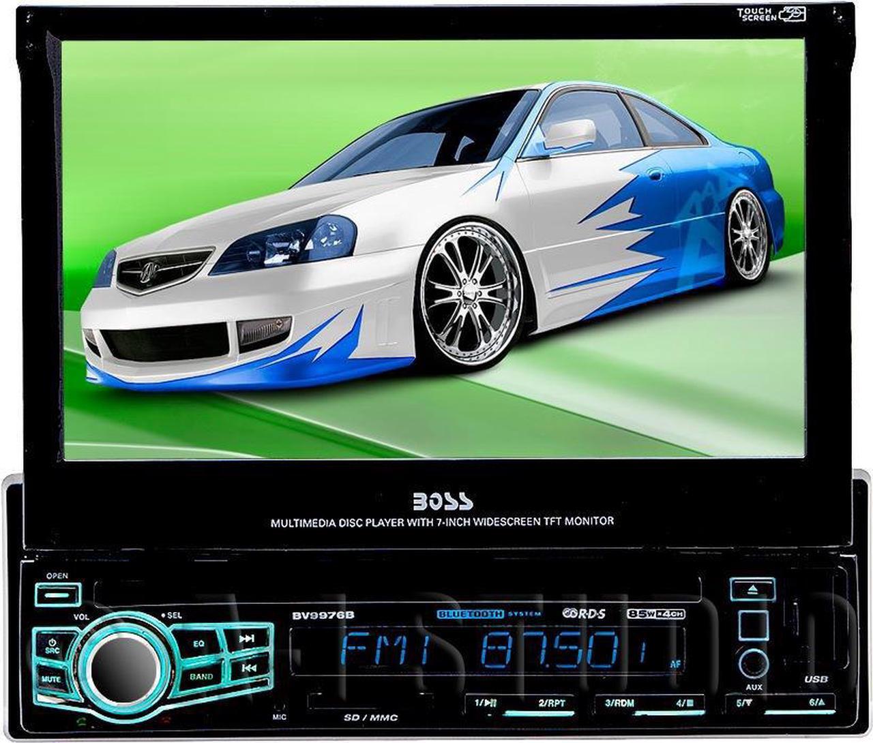Stop playback with preset 4 button
The width and height of the screenshot is (873, 743).
pyautogui.click(x=684, y=703)
